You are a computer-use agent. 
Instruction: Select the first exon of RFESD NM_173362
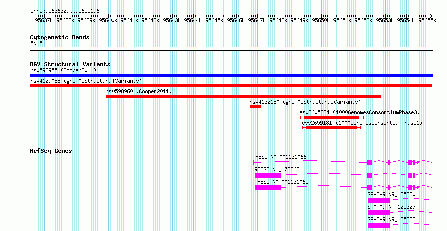tap(268, 175)
